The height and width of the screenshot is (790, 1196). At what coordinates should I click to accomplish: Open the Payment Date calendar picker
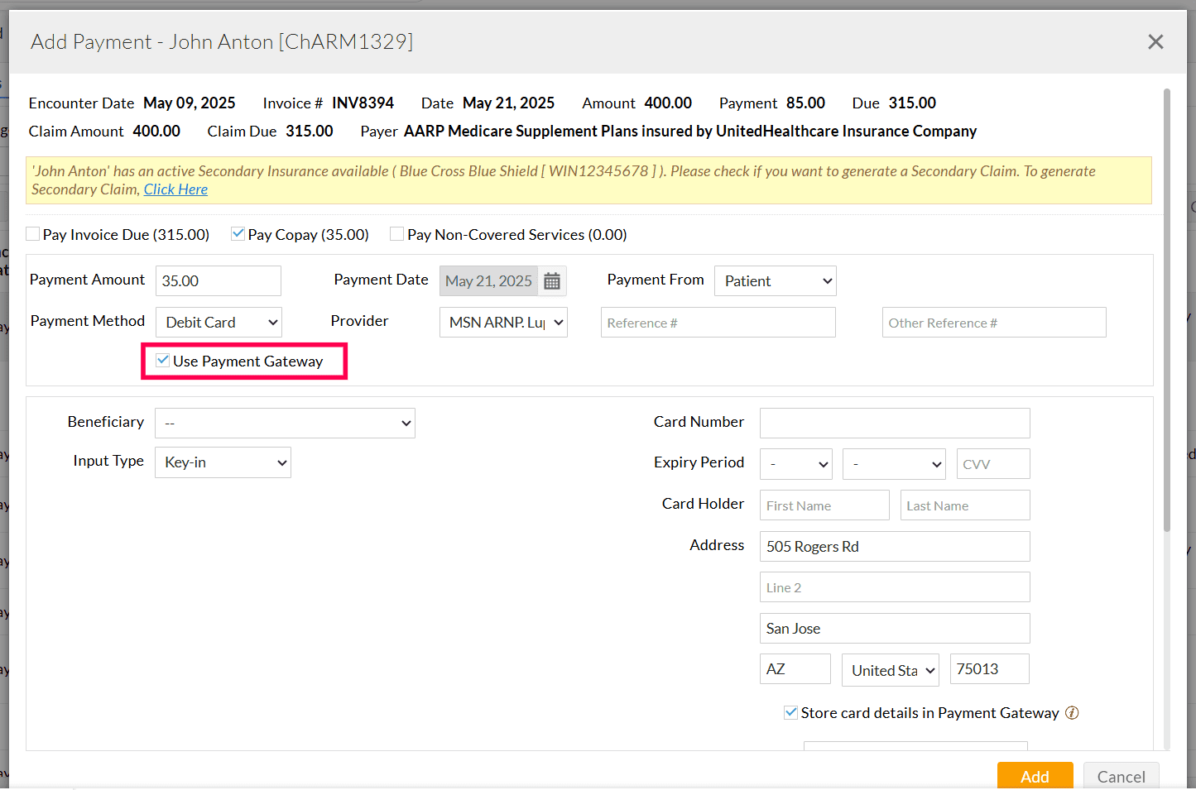click(551, 280)
